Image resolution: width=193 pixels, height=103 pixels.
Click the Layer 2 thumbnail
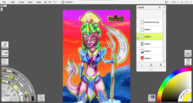pos(142,51)
